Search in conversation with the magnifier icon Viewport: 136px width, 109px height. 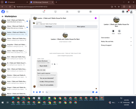[x=119, y=31]
